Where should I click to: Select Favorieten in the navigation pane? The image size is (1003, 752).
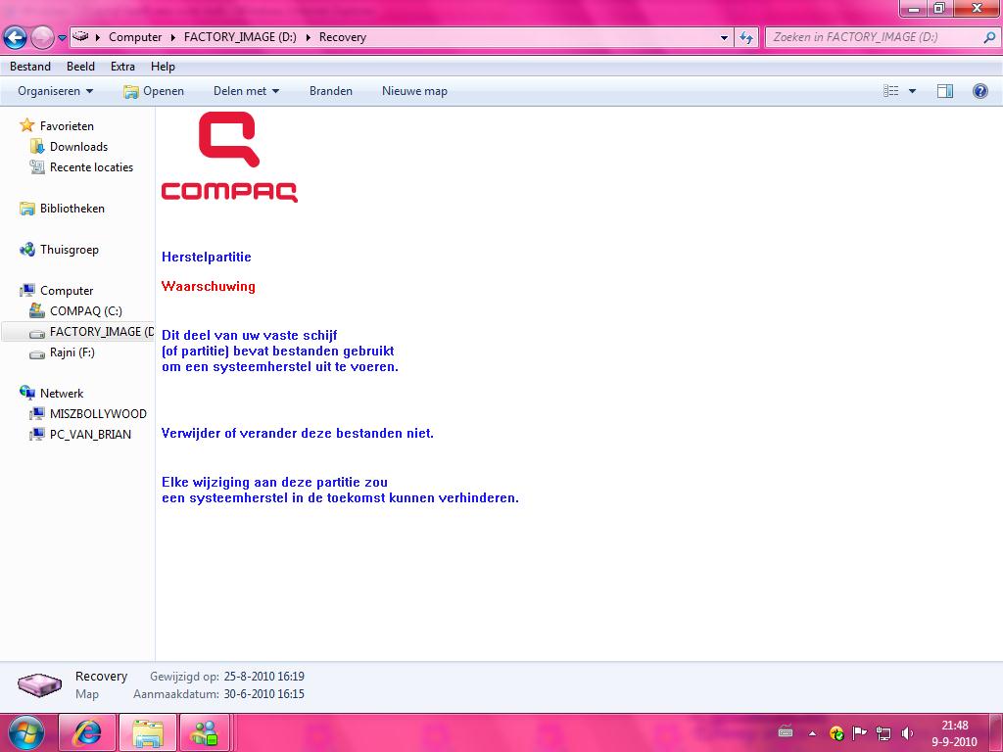click(67, 126)
